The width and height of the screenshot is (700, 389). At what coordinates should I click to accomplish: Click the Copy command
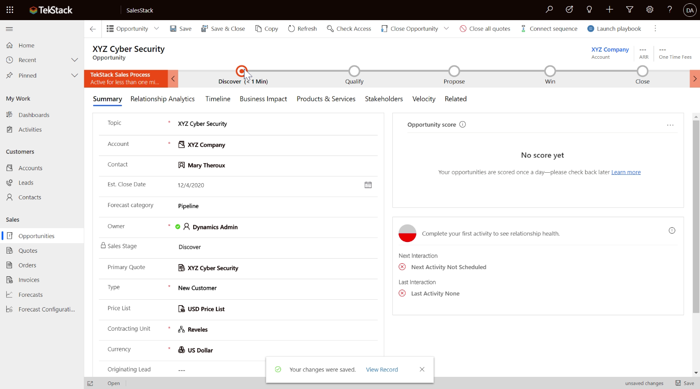pyautogui.click(x=267, y=29)
